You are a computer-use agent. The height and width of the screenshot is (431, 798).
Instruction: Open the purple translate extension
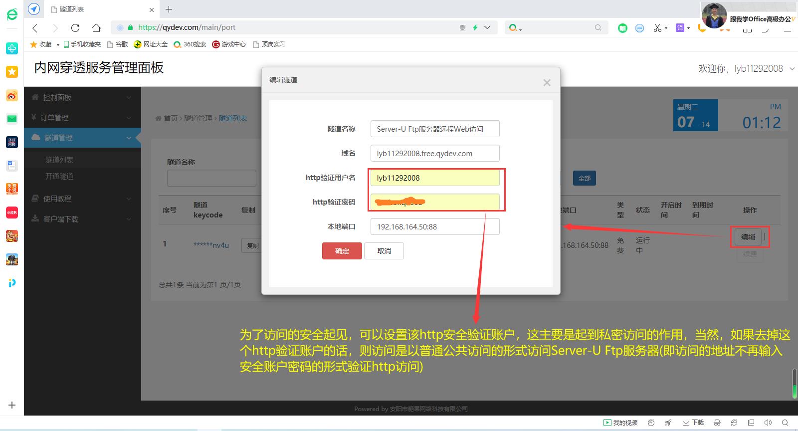tap(680, 28)
